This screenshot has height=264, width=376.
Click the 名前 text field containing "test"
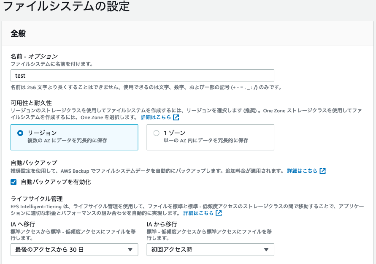(142, 76)
